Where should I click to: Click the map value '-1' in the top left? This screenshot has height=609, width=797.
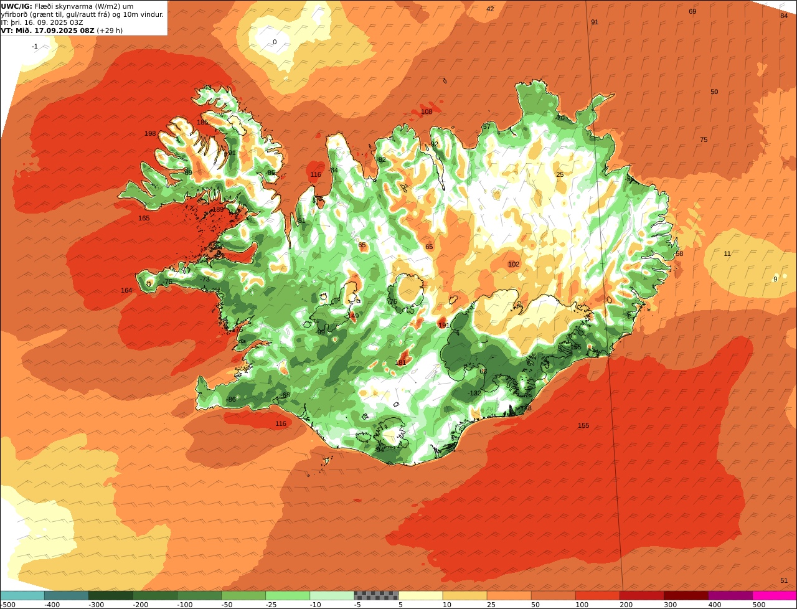click(35, 47)
